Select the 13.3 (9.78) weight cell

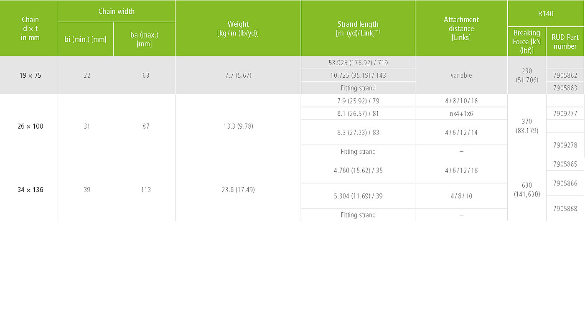[x=238, y=126]
